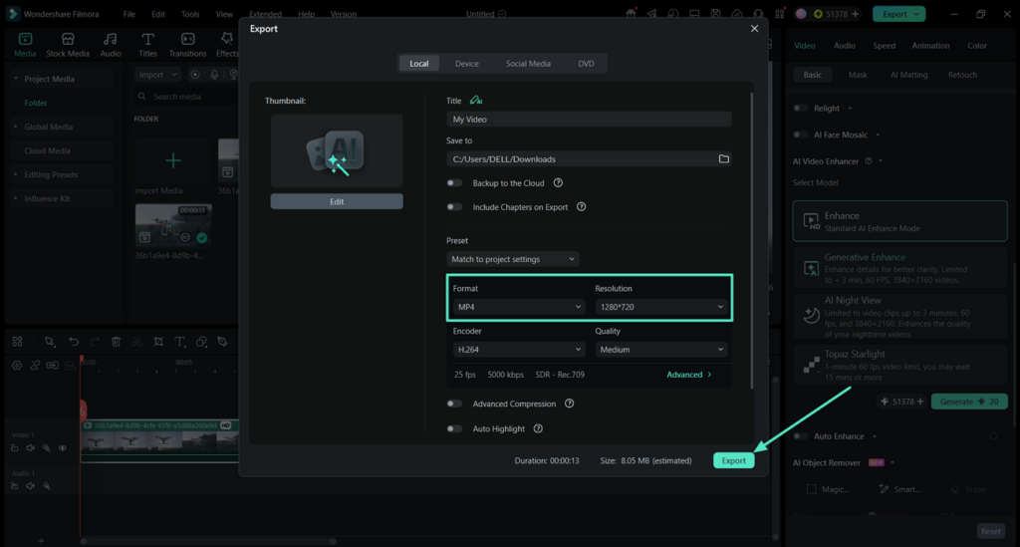This screenshot has height=547, width=1020.
Task: Click the undo icon in timeline toolbar
Action: tap(74, 342)
